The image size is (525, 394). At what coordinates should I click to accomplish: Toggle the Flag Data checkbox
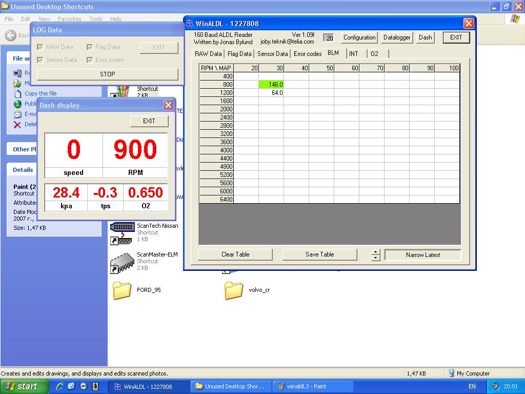(x=90, y=47)
